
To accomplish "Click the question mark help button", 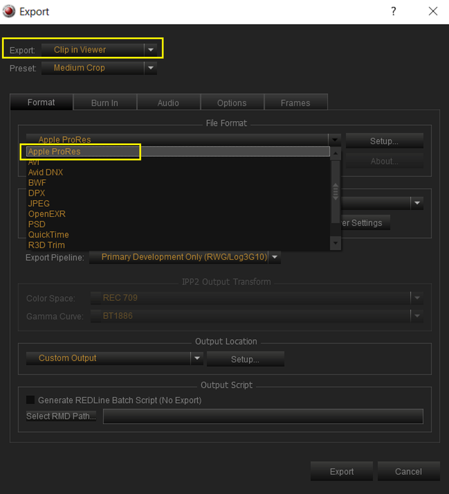I will (393, 11).
